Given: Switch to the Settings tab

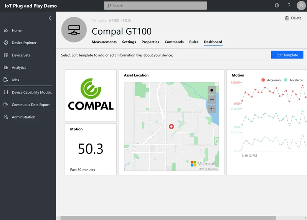Looking at the screenshot, I should pos(129,42).
